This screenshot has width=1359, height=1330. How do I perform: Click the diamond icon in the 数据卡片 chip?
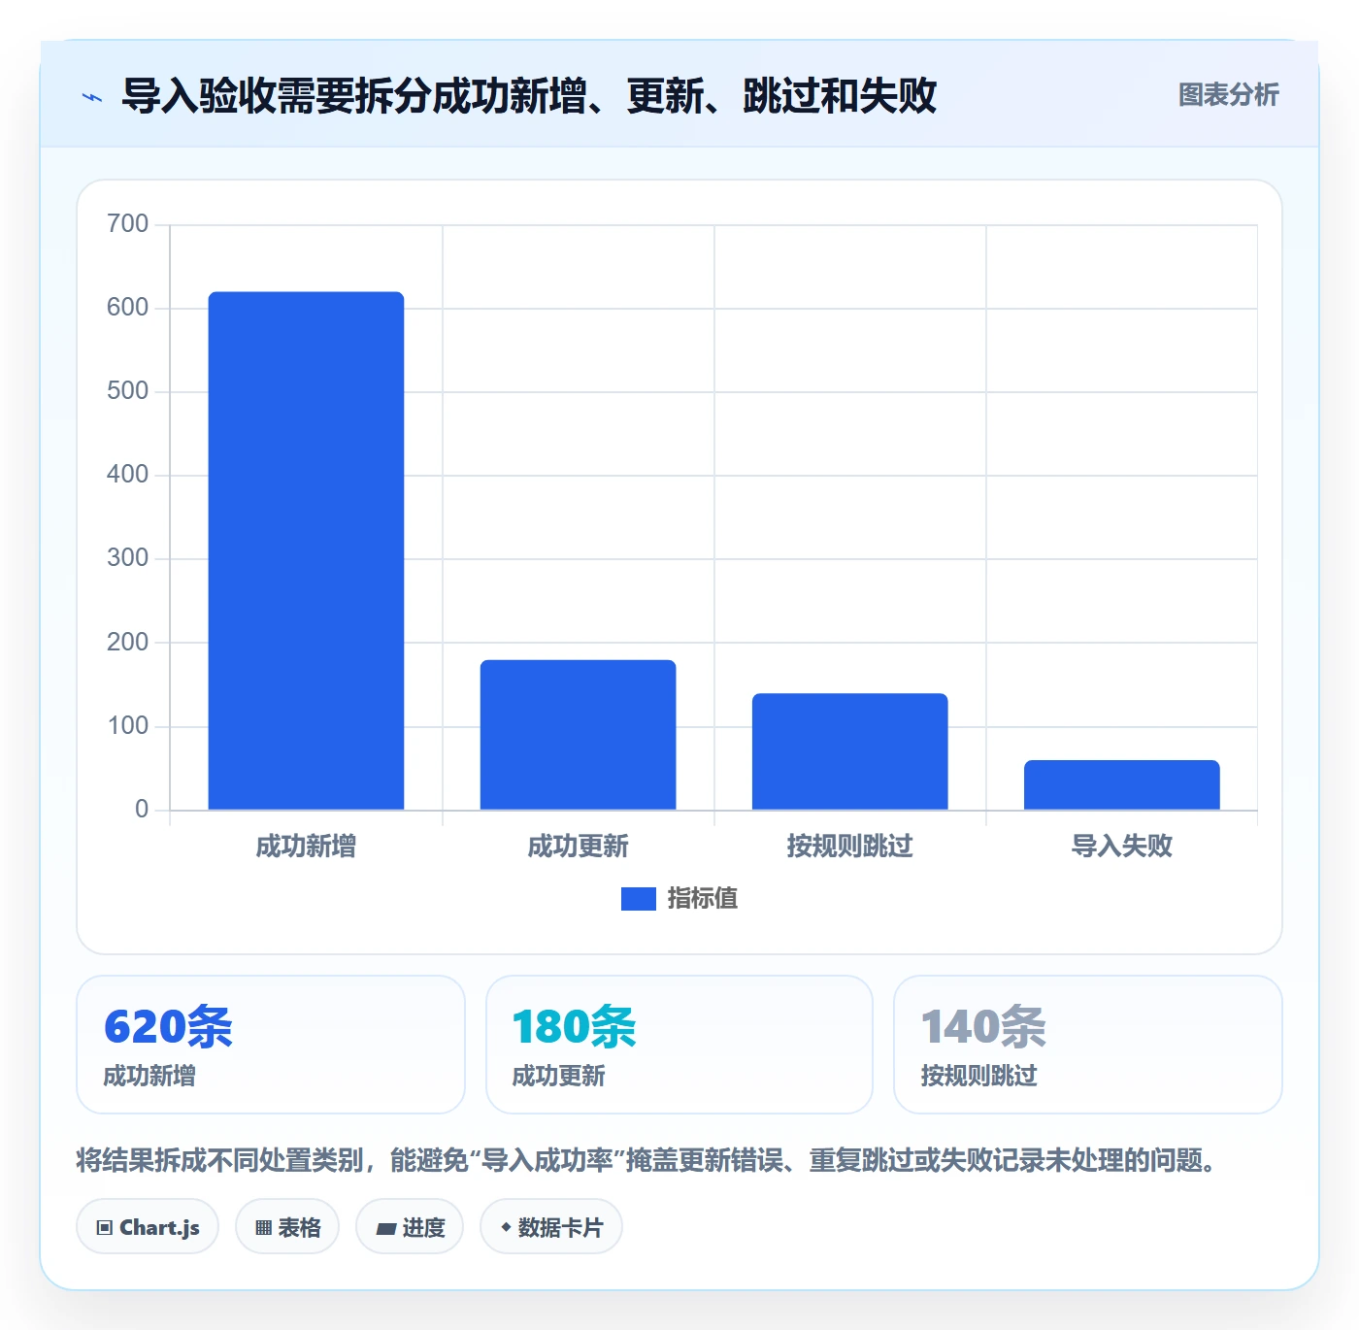[506, 1227]
